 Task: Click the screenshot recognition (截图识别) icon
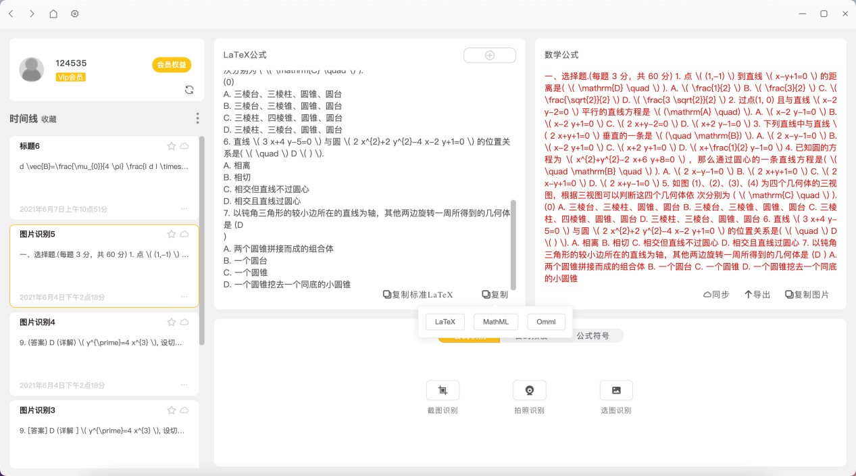[443, 390]
